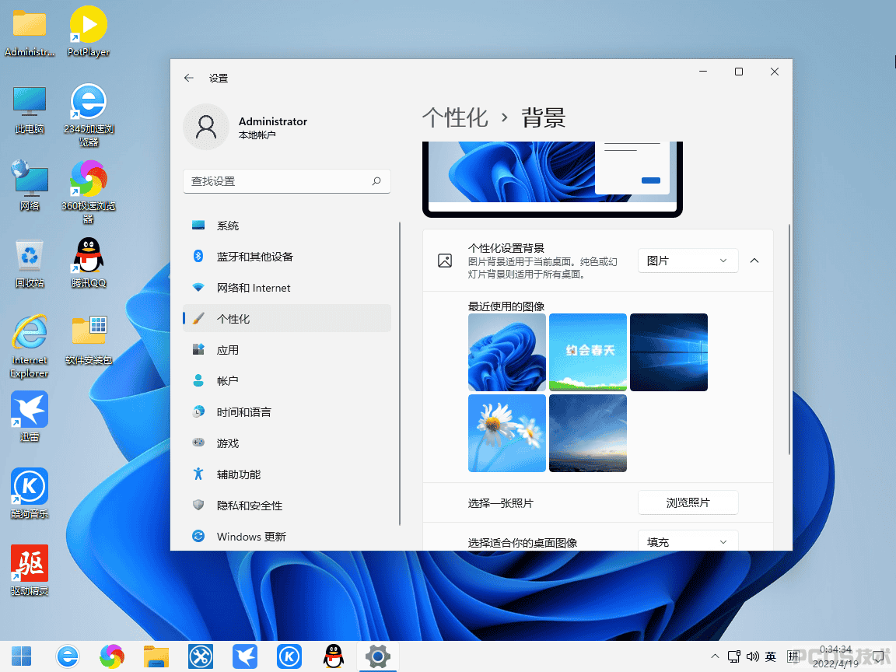Image resolution: width=896 pixels, height=672 pixels.
Task: Select the 约会春天 wallpaper thumbnail
Action: (x=587, y=352)
